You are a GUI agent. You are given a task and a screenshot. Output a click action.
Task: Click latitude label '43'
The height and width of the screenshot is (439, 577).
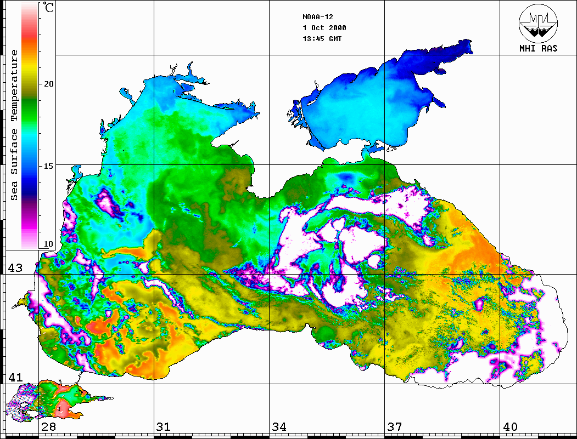pyautogui.click(x=15, y=268)
